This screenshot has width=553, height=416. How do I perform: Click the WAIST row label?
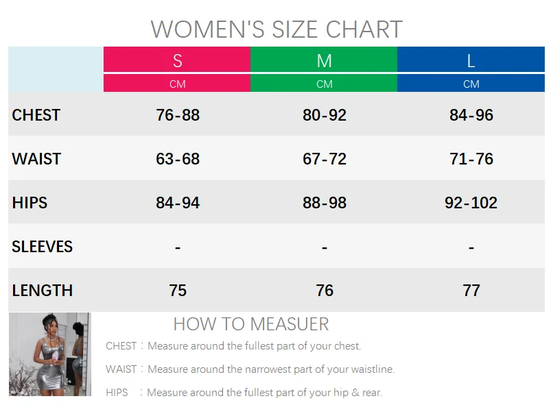coord(36,159)
